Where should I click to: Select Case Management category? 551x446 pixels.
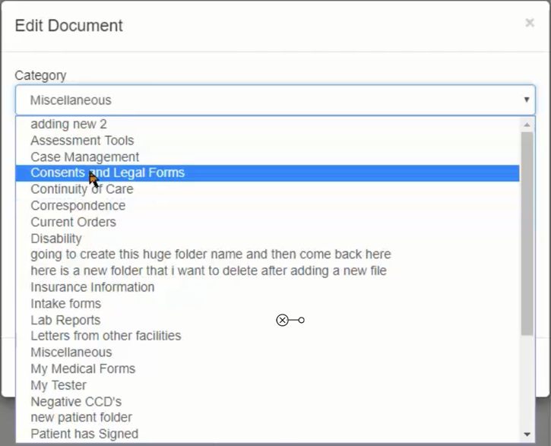tap(84, 157)
